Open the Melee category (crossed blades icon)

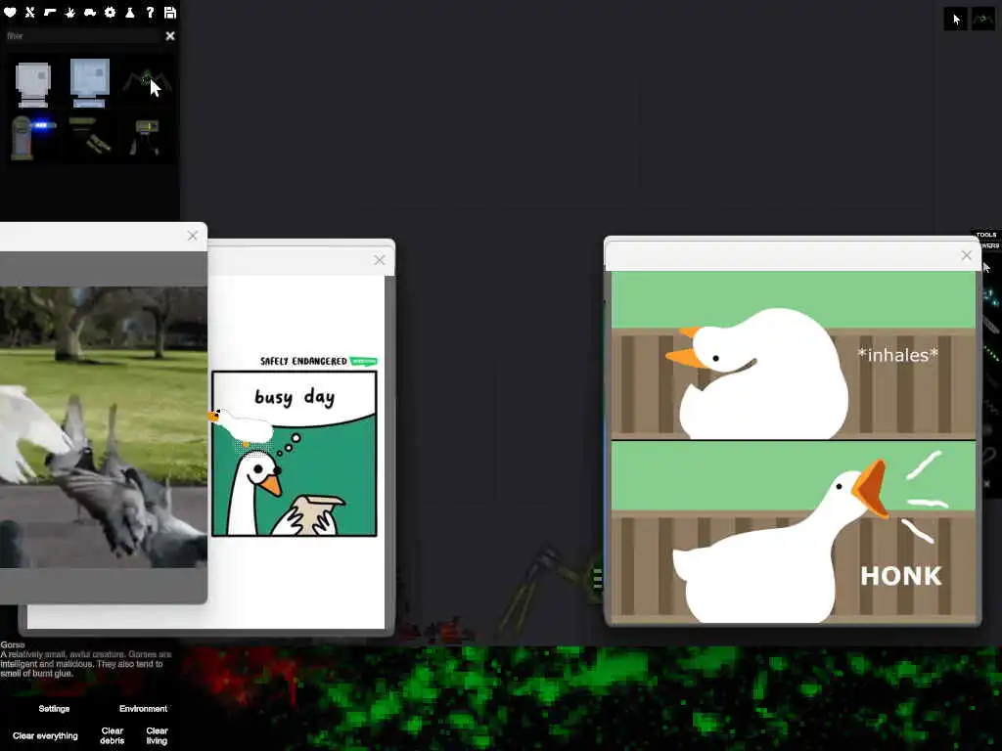(30, 12)
